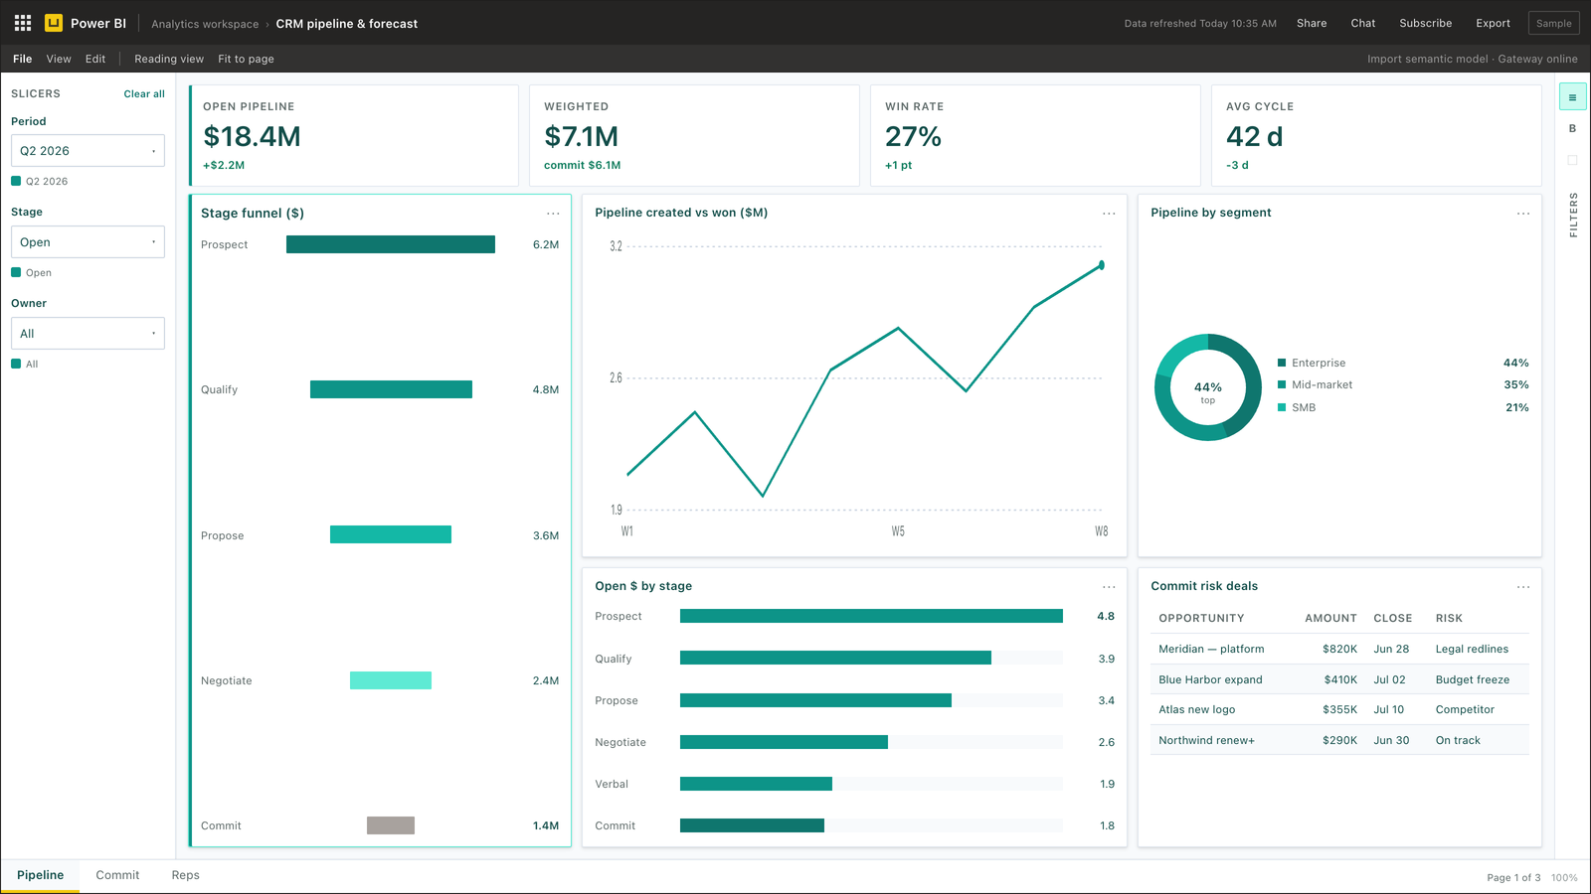Click the donut chart 44% top center
1591x894 pixels.
click(1208, 391)
